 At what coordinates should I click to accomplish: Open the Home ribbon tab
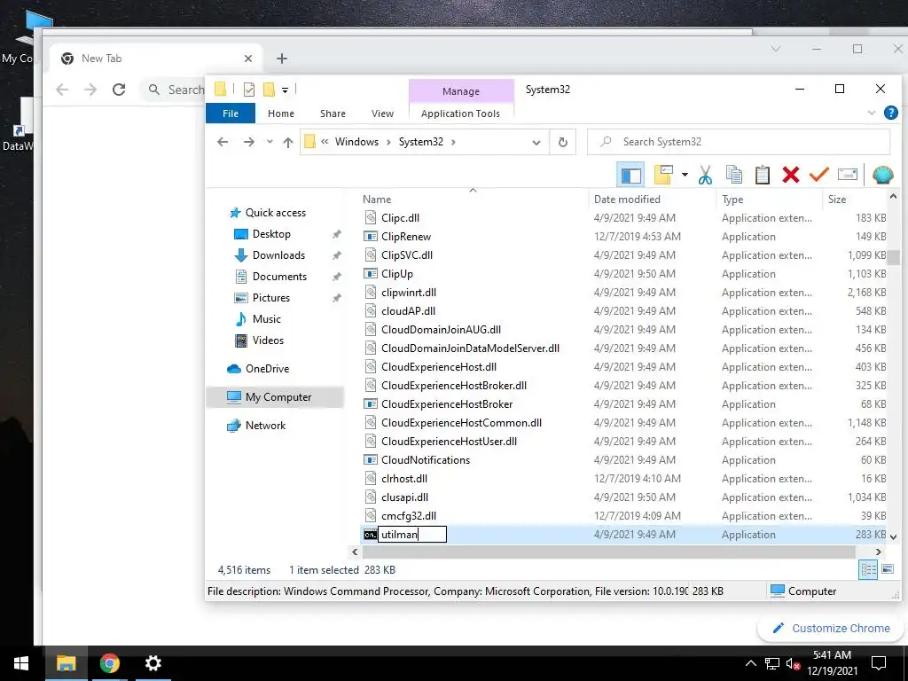coord(281,113)
